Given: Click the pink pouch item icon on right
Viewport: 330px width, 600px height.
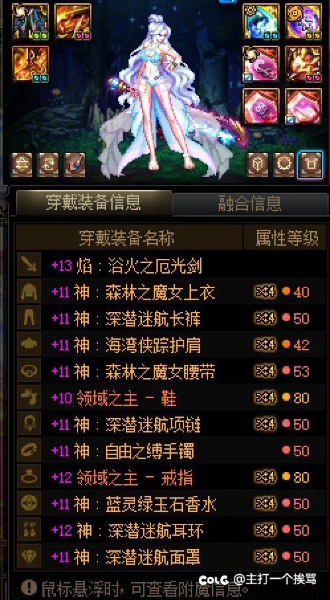Looking at the screenshot, I should (260, 64).
